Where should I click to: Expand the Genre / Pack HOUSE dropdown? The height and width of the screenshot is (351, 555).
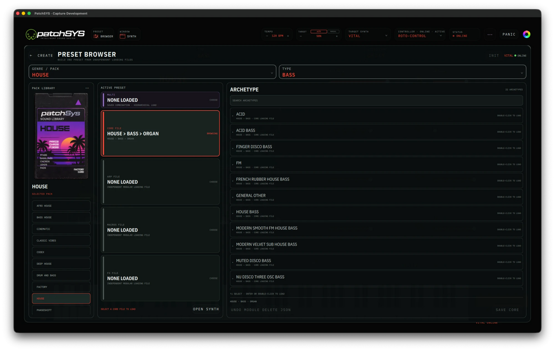[x=152, y=72]
